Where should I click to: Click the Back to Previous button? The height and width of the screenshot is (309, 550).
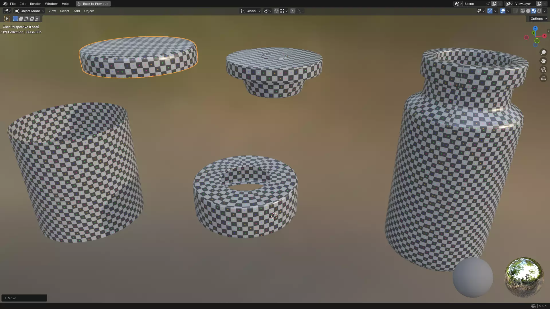coord(93,4)
